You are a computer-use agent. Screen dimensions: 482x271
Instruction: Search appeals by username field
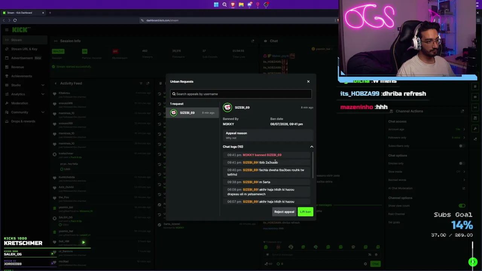[241, 94]
